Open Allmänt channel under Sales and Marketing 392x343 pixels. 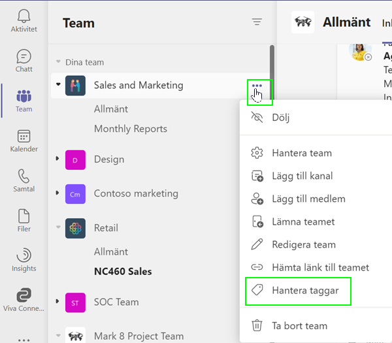111,109
